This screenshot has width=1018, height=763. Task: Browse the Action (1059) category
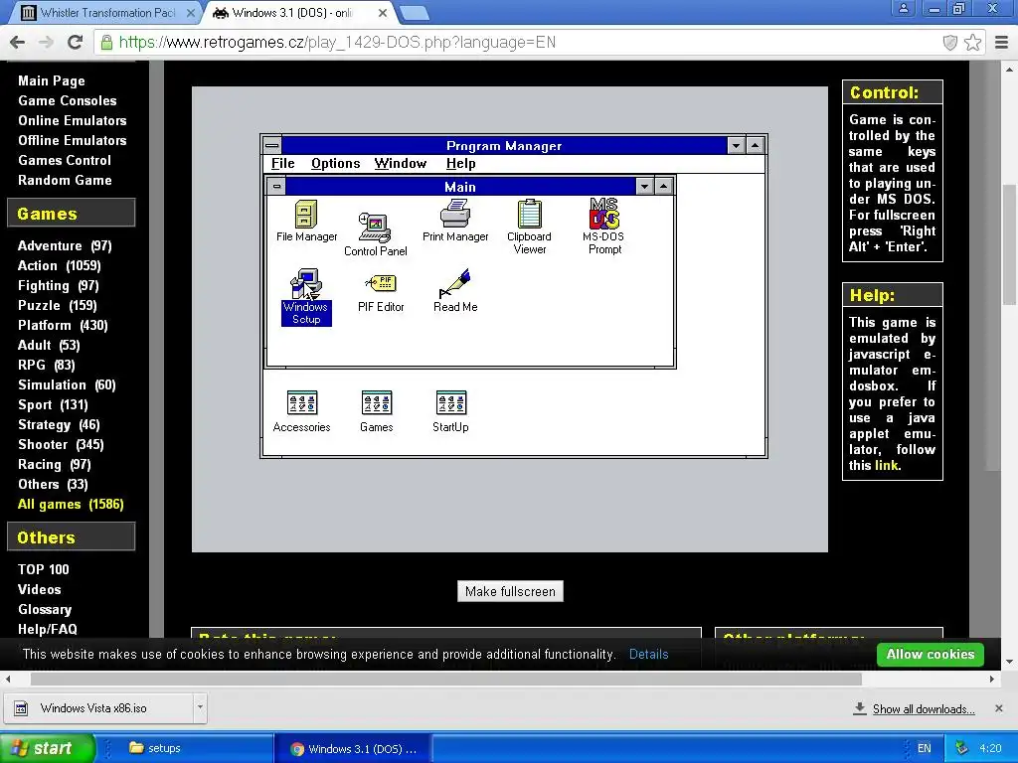[59, 266]
